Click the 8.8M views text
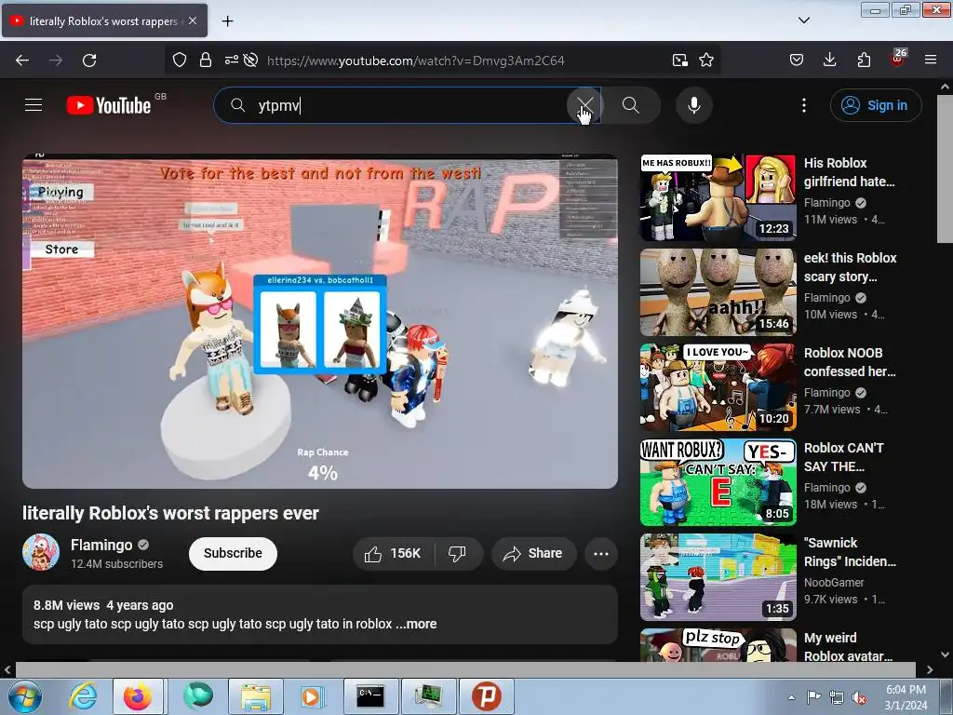This screenshot has width=953, height=715. point(66,605)
